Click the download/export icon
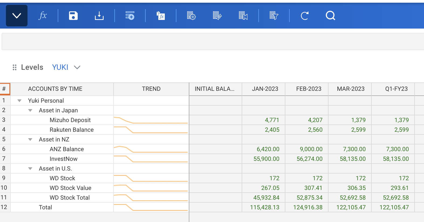424x222 pixels. 99,16
